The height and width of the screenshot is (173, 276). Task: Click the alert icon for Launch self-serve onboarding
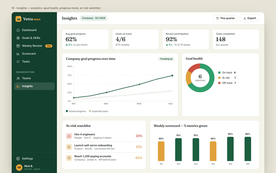click(69, 147)
